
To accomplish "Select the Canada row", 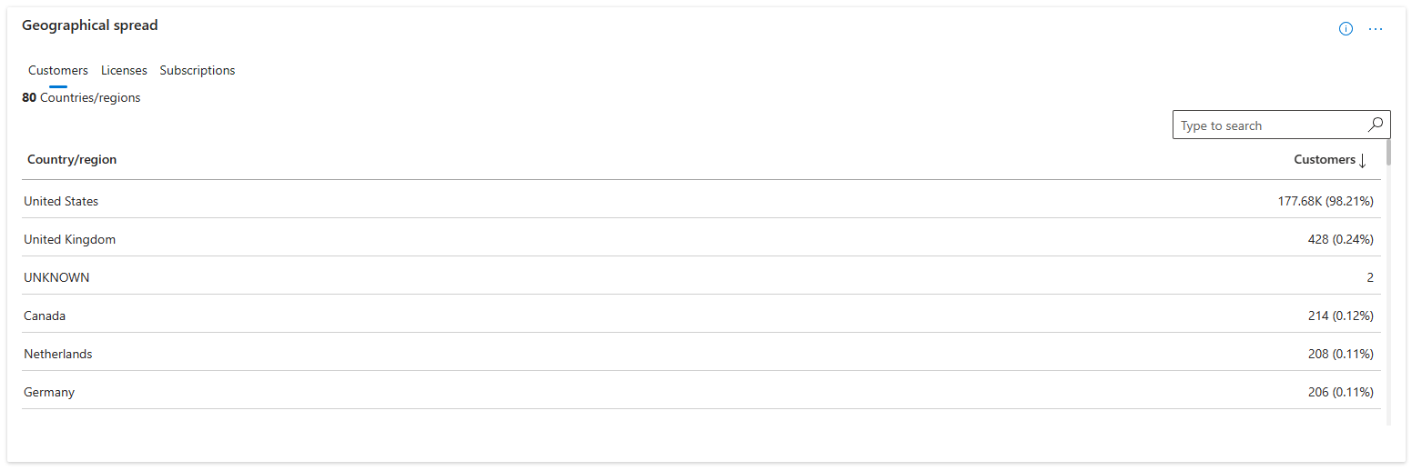I will (701, 314).
